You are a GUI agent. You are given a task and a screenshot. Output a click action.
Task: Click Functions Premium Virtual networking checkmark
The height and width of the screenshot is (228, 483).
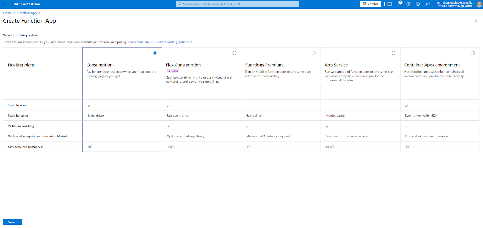(x=248, y=127)
